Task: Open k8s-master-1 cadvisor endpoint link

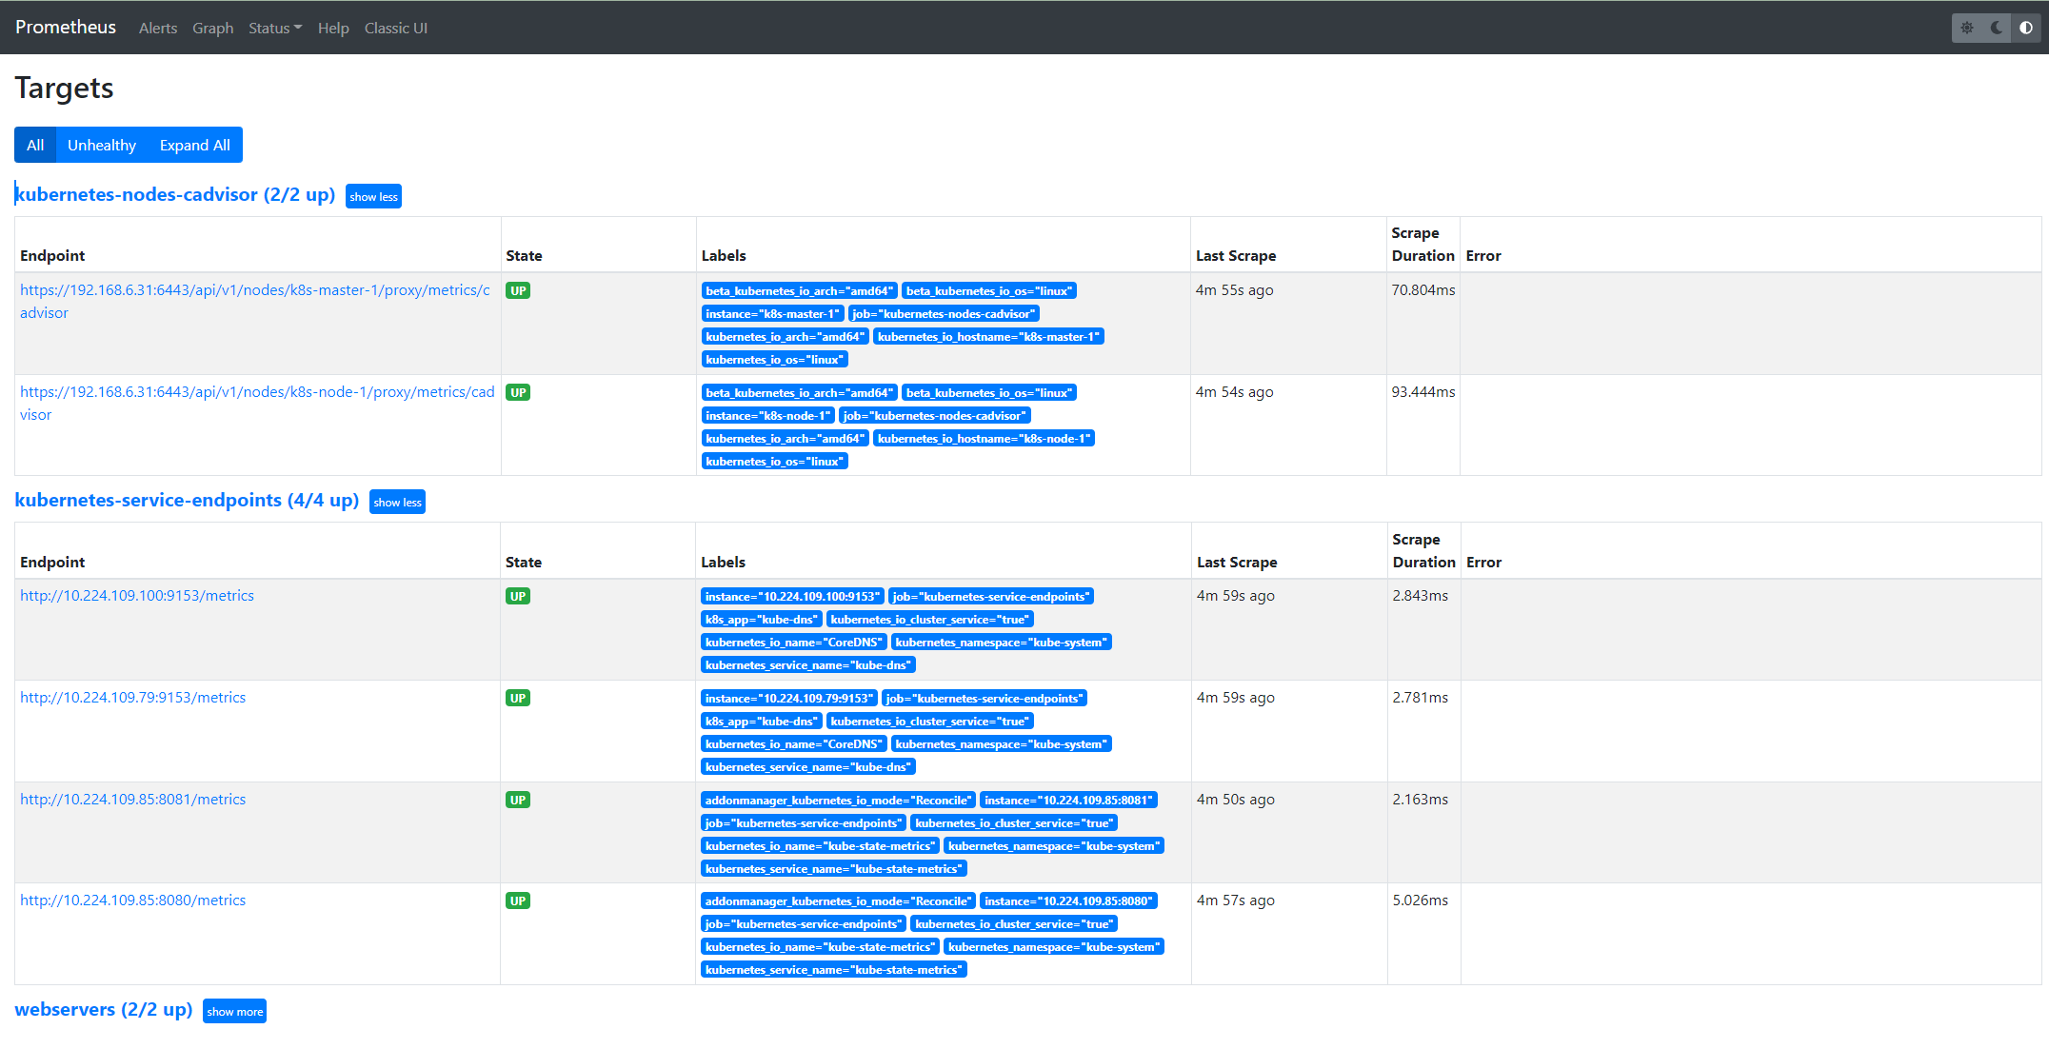Action: pyautogui.click(x=254, y=290)
